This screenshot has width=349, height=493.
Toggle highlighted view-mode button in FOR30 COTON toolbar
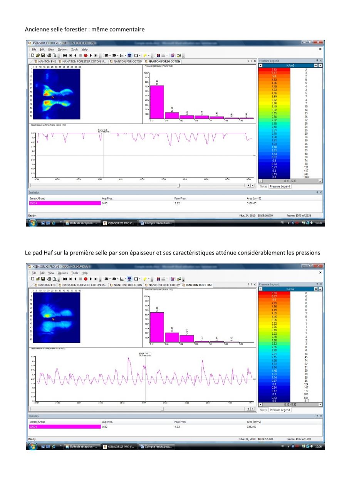(x=129, y=55)
